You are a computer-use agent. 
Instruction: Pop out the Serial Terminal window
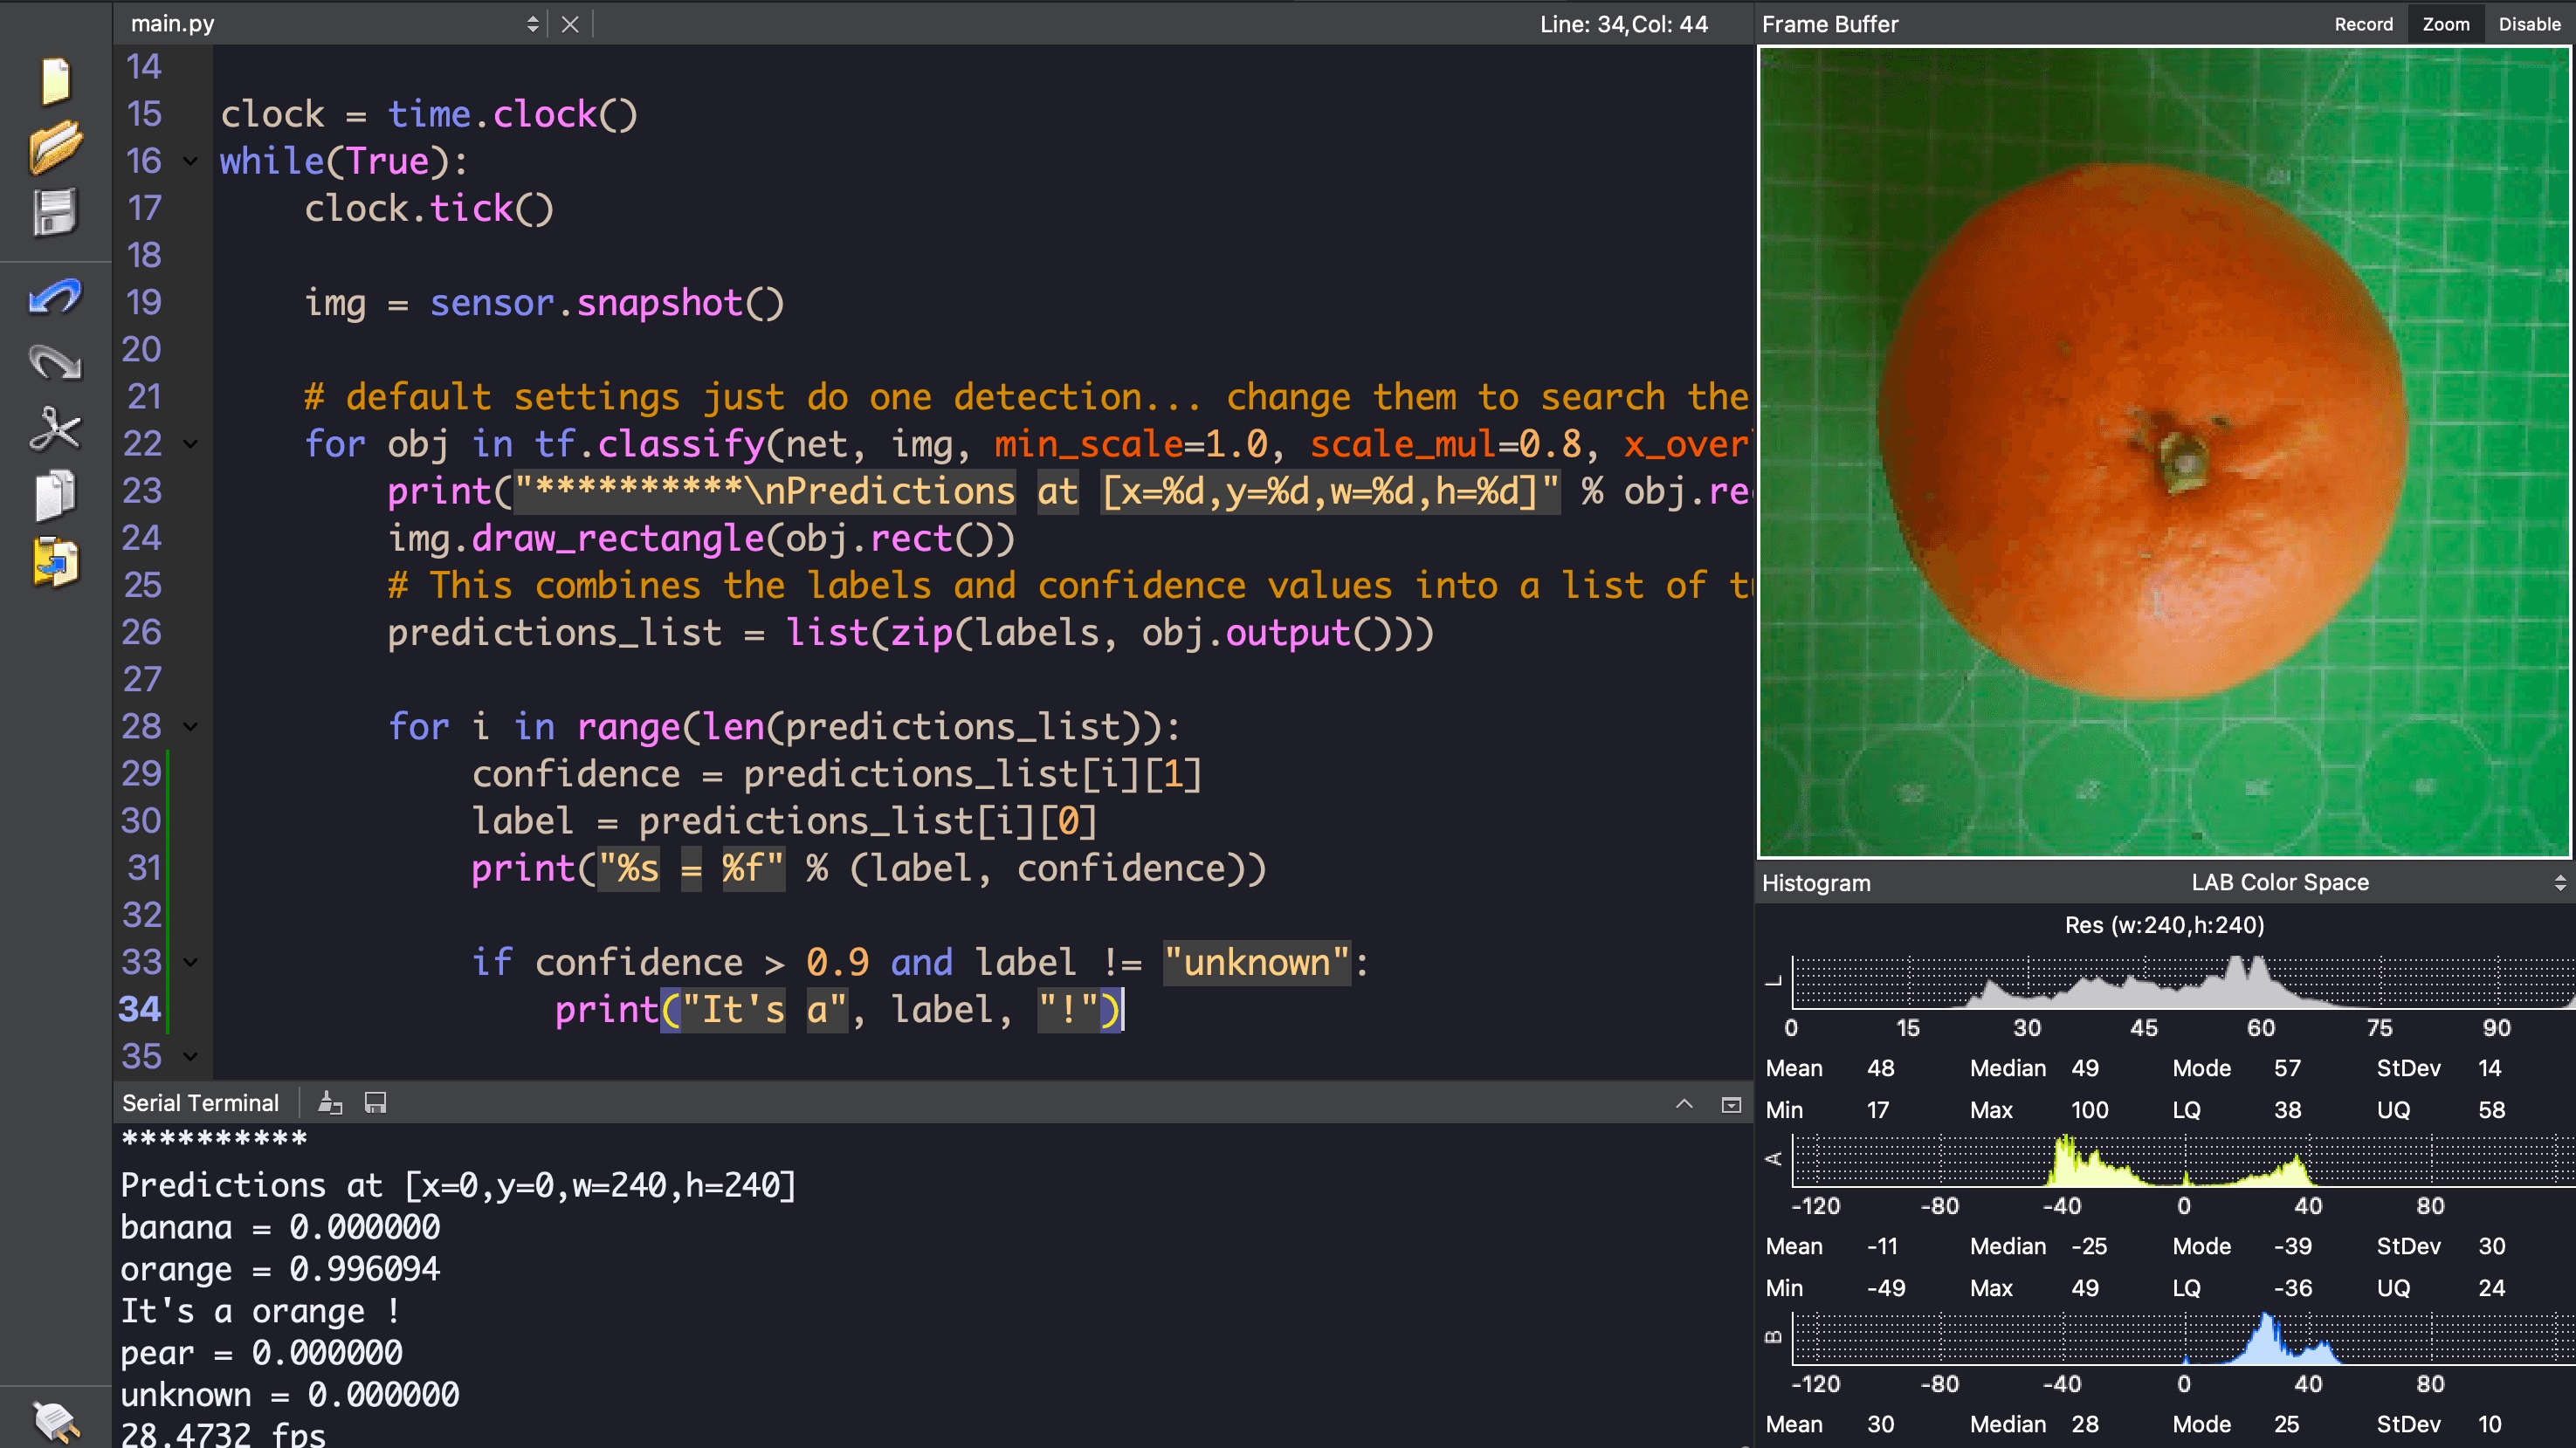1731,1102
